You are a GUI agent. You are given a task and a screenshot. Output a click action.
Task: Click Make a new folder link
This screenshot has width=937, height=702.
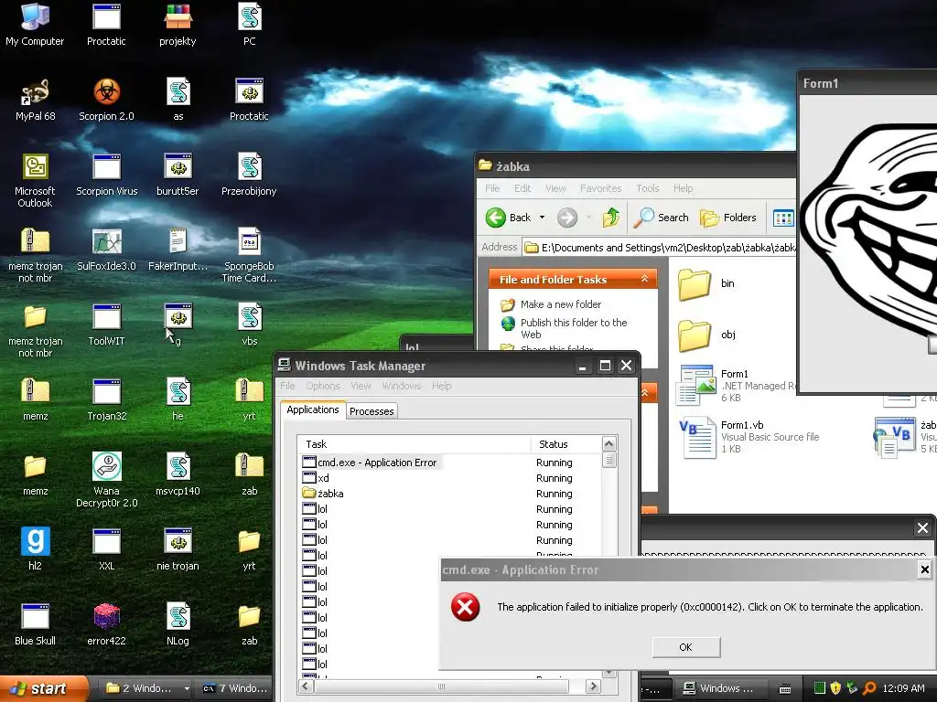(x=561, y=304)
